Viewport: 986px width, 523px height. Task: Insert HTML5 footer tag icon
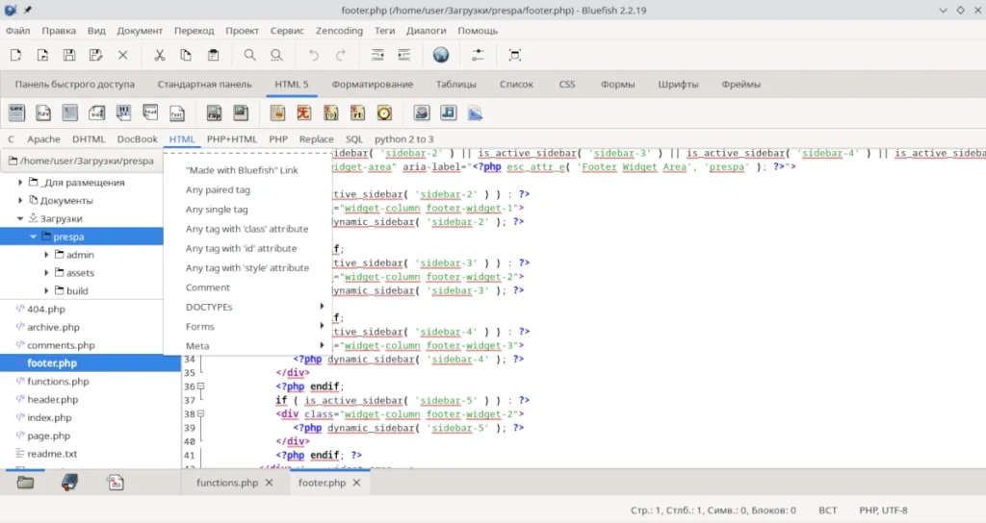click(x=177, y=113)
